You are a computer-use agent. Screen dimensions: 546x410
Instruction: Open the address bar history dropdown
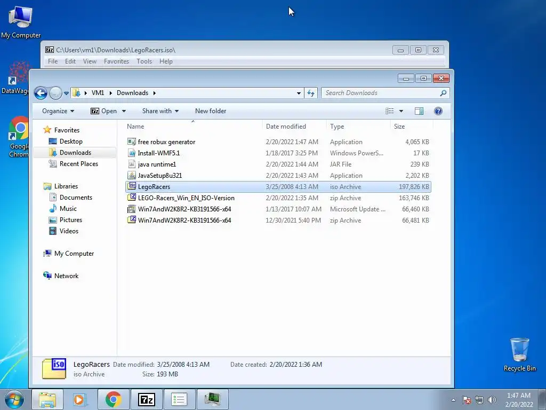299,93
